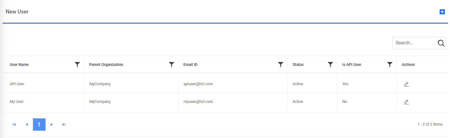Image resolution: width=450 pixels, height=138 pixels.
Task: Edit the API User row
Action: click(x=406, y=84)
